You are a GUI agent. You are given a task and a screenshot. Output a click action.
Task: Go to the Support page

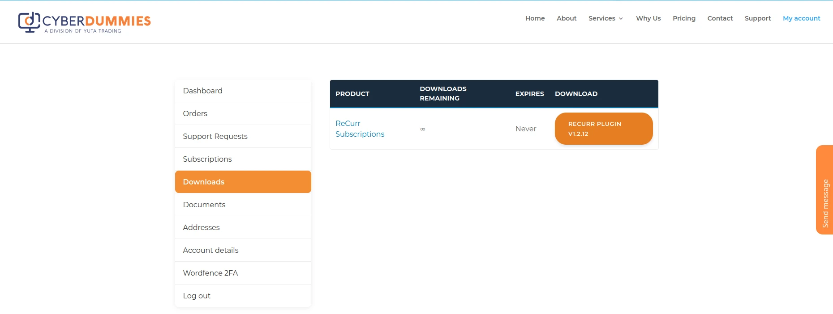pos(757,18)
